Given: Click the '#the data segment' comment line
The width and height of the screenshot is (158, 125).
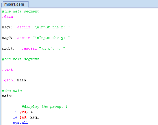Looking at the screenshot, I should pos(20,11).
